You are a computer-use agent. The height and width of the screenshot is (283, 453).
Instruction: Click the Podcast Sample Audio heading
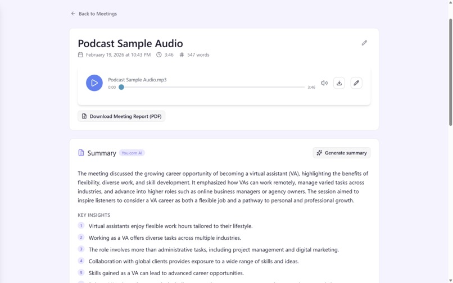pos(130,43)
